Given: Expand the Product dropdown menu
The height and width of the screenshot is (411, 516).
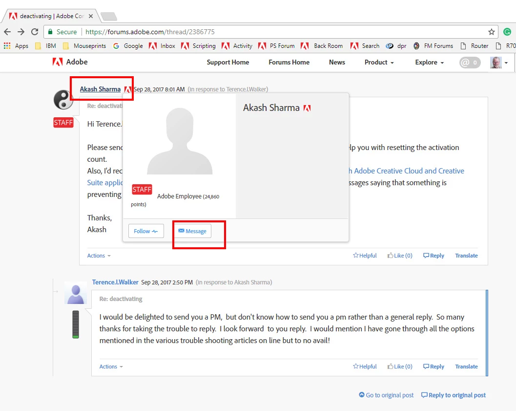Looking at the screenshot, I should coord(379,62).
